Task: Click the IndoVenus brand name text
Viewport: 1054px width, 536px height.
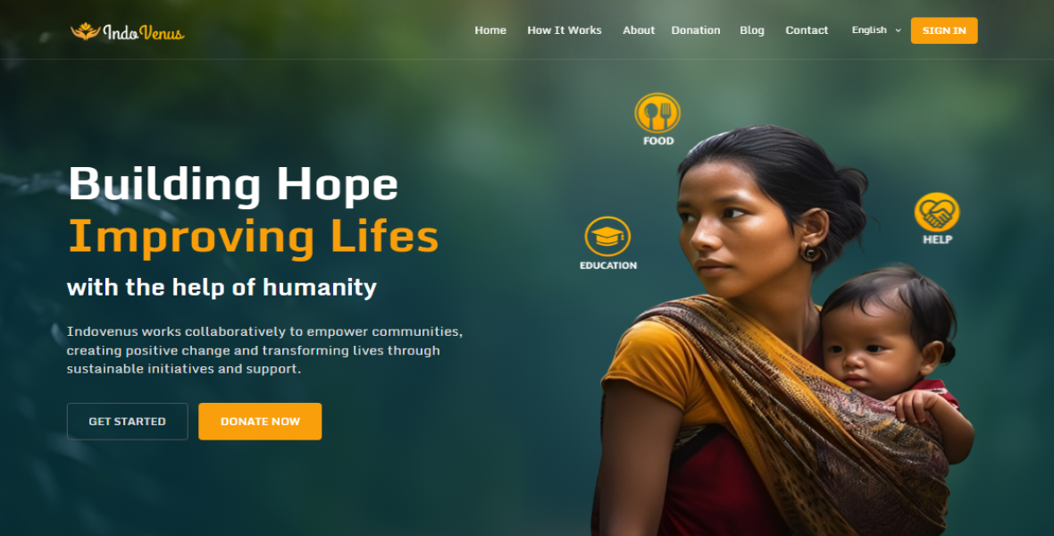Action: pos(143,32)
